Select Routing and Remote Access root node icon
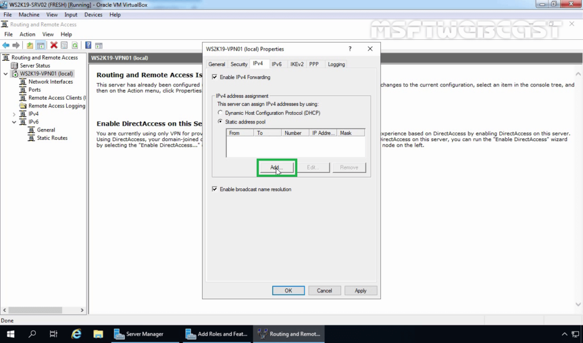Screen dimensions: 583x343 (6, 57)
